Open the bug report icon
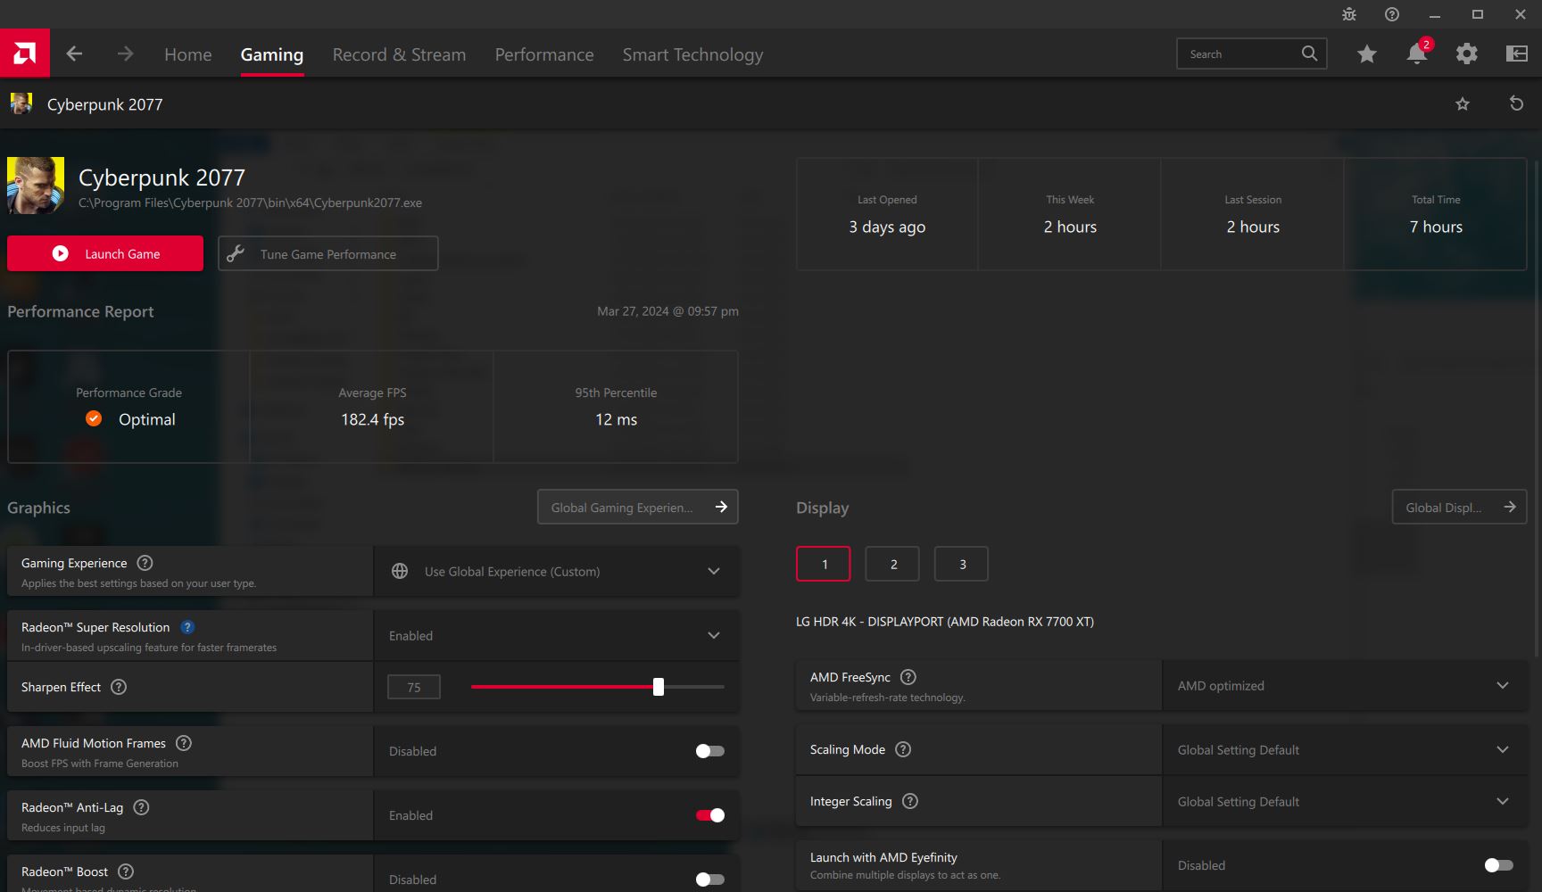 pos(1349,14)
